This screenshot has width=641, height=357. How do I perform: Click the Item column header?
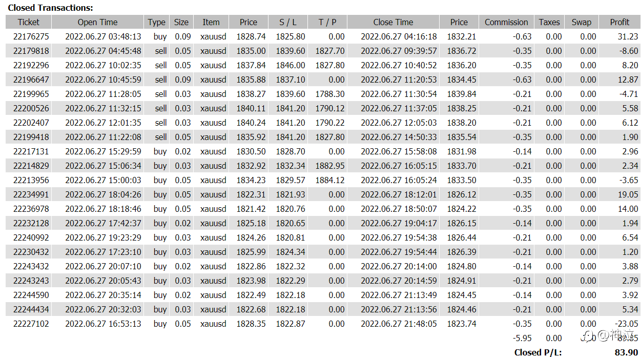click(x=211, y=22)
